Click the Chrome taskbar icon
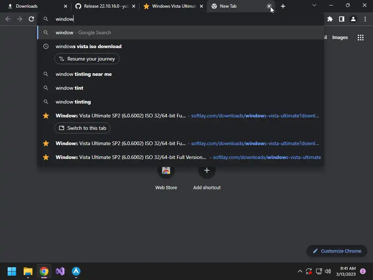 point(44,271)
